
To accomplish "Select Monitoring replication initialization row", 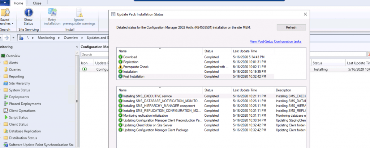I will pos(212,116).
